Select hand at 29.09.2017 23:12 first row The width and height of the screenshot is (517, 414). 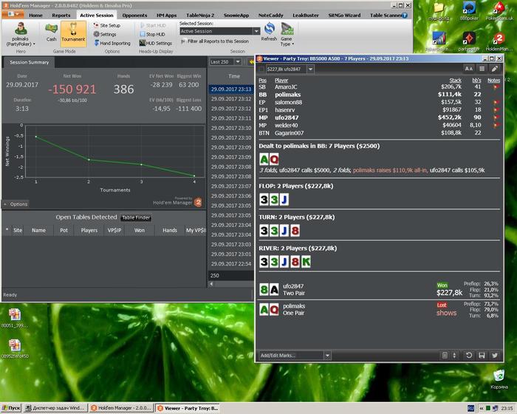coord(231,99)
